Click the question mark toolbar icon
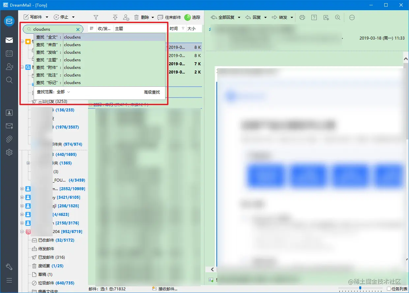This screenshot has height=293, width=409. (314, 17)
